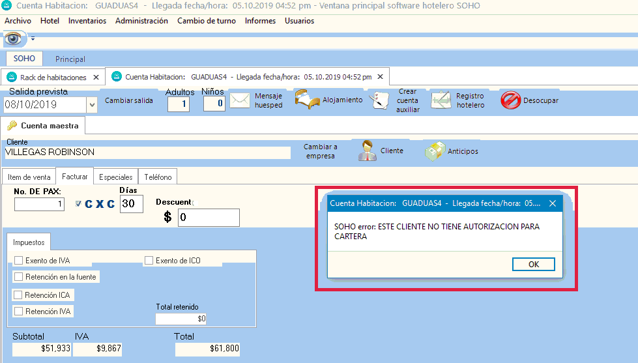This screenshot has width=638, height=363.
Task: Check Retención en la fuente
Action: pyautogui.click(x=18, y=277)
